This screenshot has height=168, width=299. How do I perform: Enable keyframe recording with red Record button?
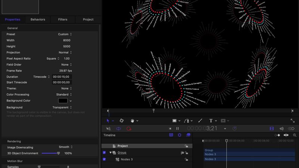pos(129,129)
